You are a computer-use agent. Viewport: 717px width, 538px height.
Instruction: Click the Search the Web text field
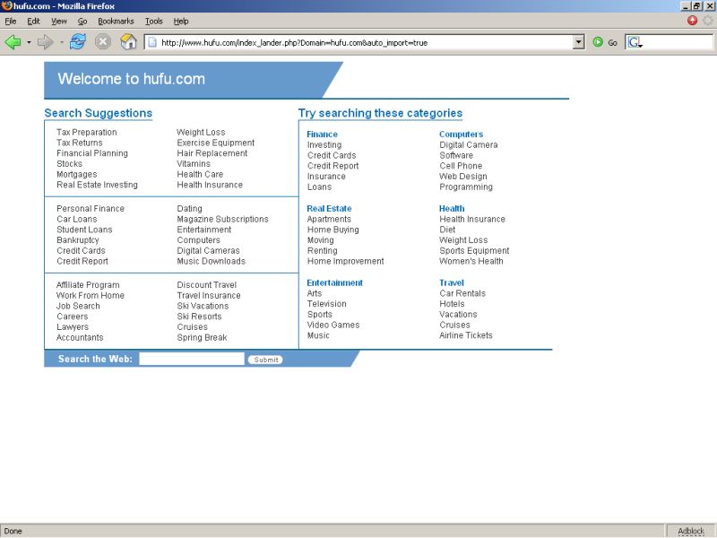(191, 359)
